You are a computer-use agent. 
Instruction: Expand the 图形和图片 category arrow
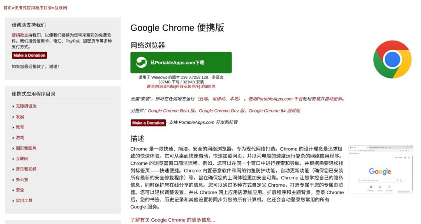tap(13, 148)
